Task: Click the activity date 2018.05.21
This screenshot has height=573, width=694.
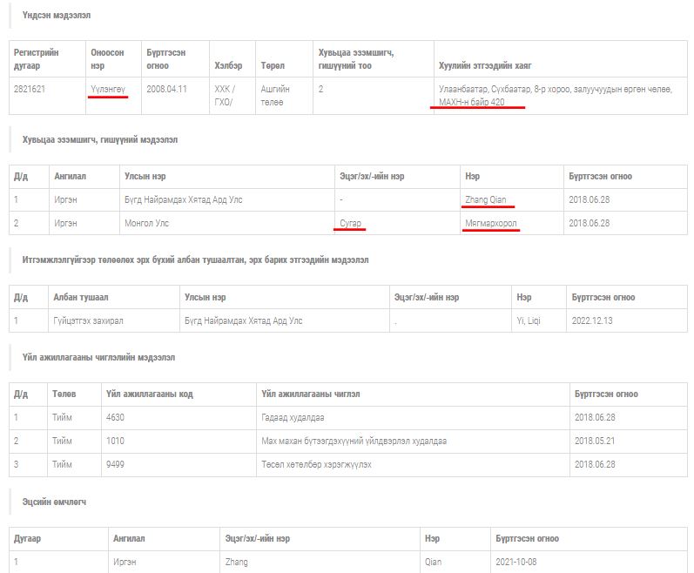Action: 595,441
